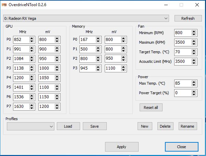Increase Memory P2 MHz with up arrow
The image size is (206, 156).
click(98, 57)
